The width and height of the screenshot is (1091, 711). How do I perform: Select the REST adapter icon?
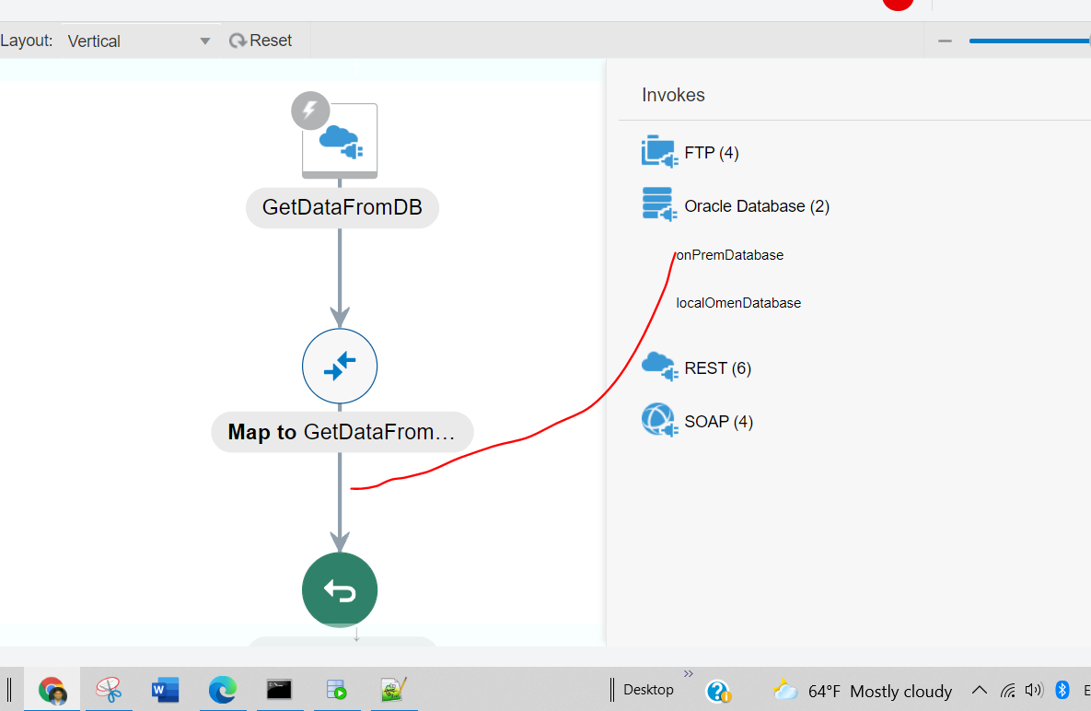(658, 367)
